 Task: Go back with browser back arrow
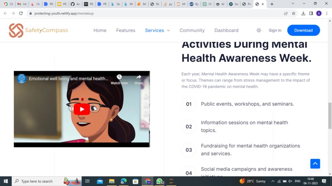pos(5,13)
